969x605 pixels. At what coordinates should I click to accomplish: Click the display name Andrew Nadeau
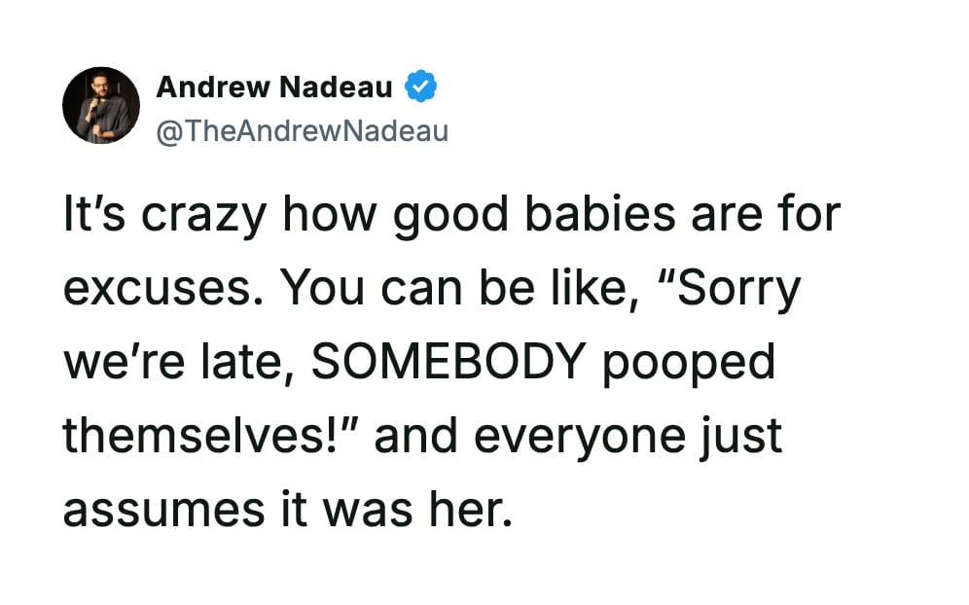click(x=274, y=88)
